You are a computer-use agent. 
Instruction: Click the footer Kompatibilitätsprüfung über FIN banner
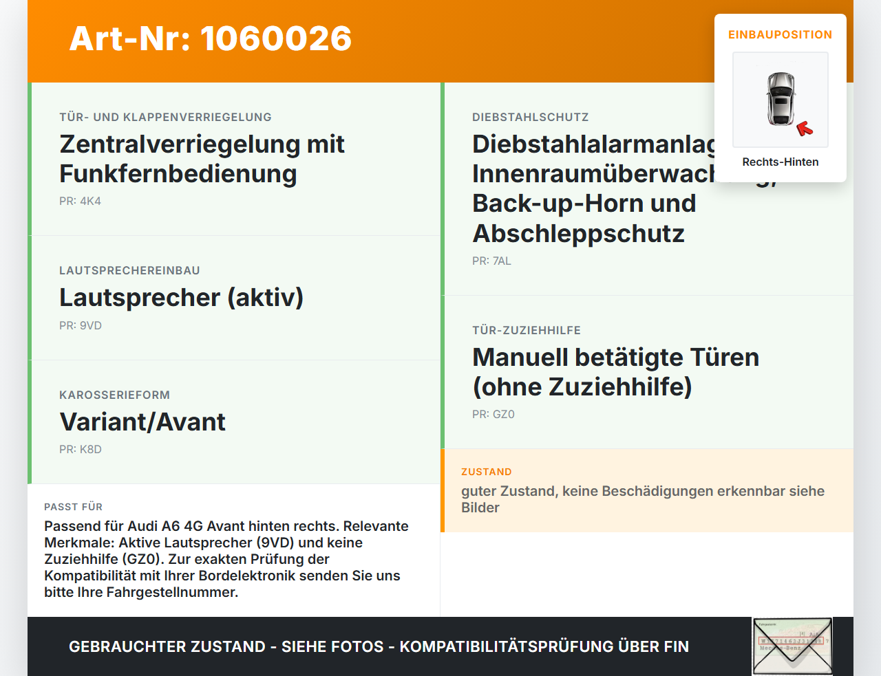379,646
